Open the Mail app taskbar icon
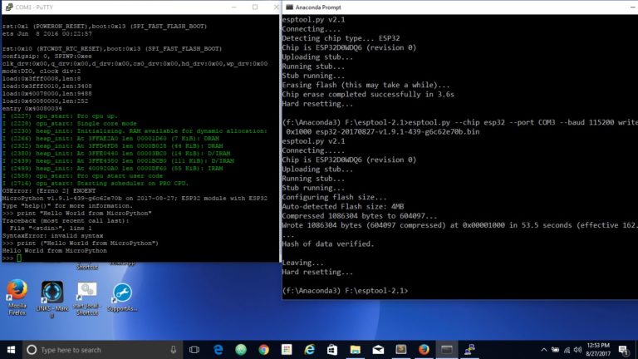The height and width of the screenshot is (359, 638). coord(378,350)
